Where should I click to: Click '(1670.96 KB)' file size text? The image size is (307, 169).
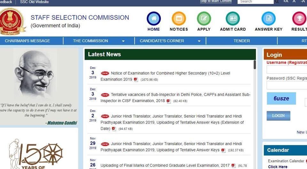click(149, 80)
